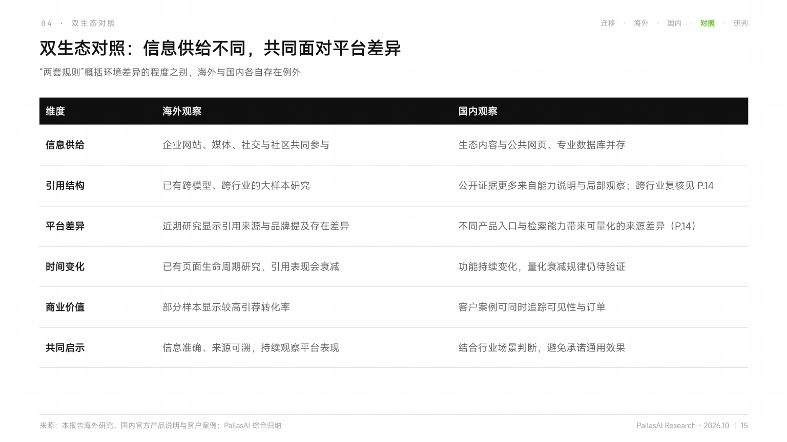Click cell 功能持续变化，量化衰减规律仍待验证
Image resolution: width=787 pixels, height=442 pixels.
point(542,267)
